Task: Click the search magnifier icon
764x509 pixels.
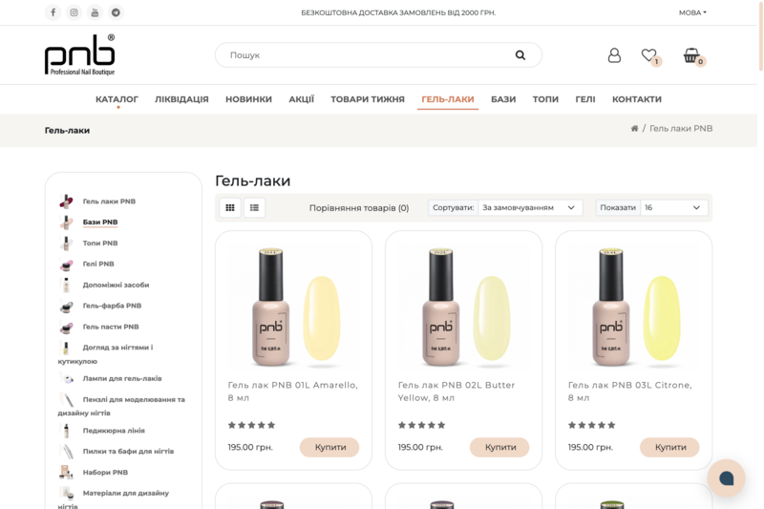Action: (520, 55)
